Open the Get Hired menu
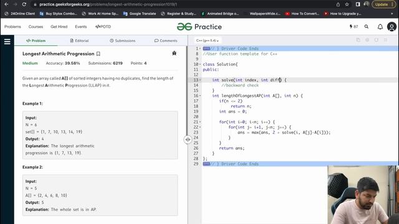 (59, 27)
